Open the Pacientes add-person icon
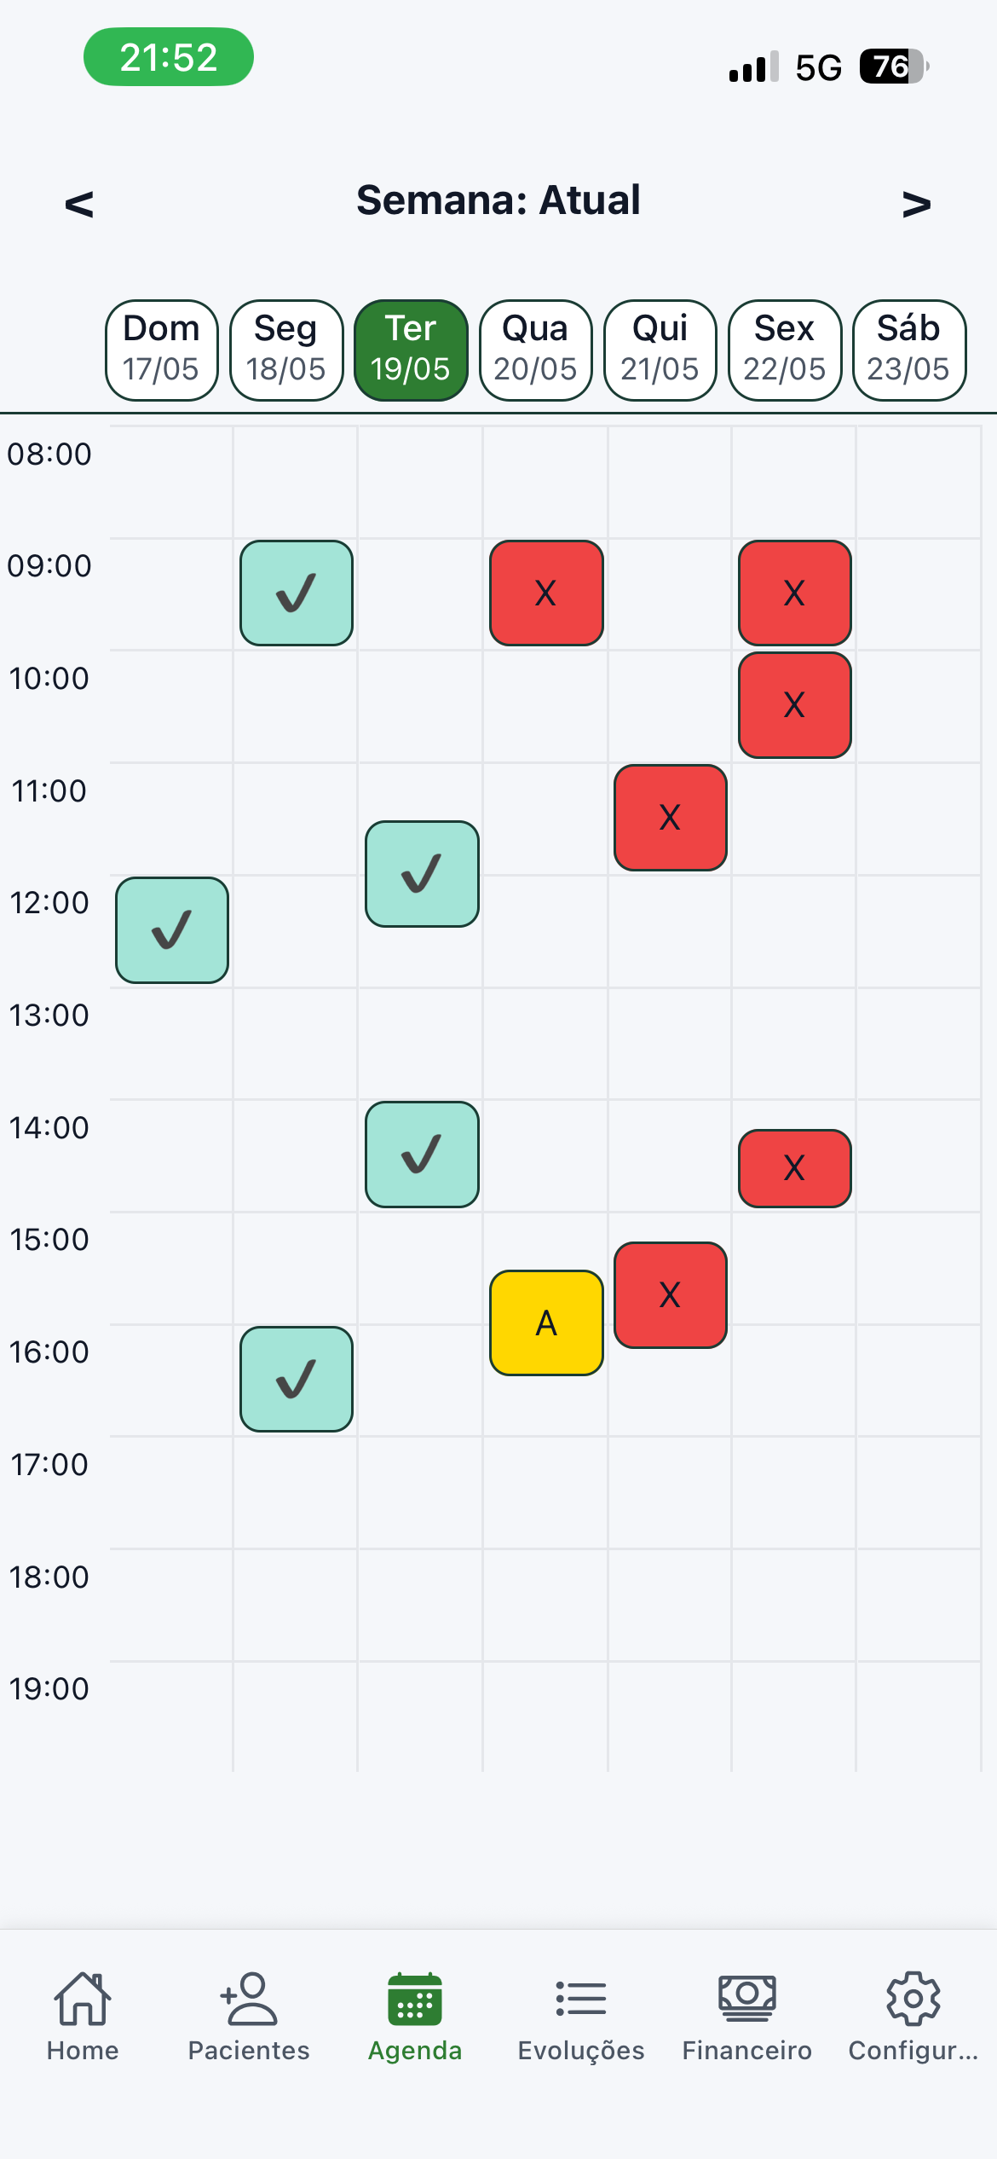The height and width of the screenshot is (2159, 997). pos(248,1998)
